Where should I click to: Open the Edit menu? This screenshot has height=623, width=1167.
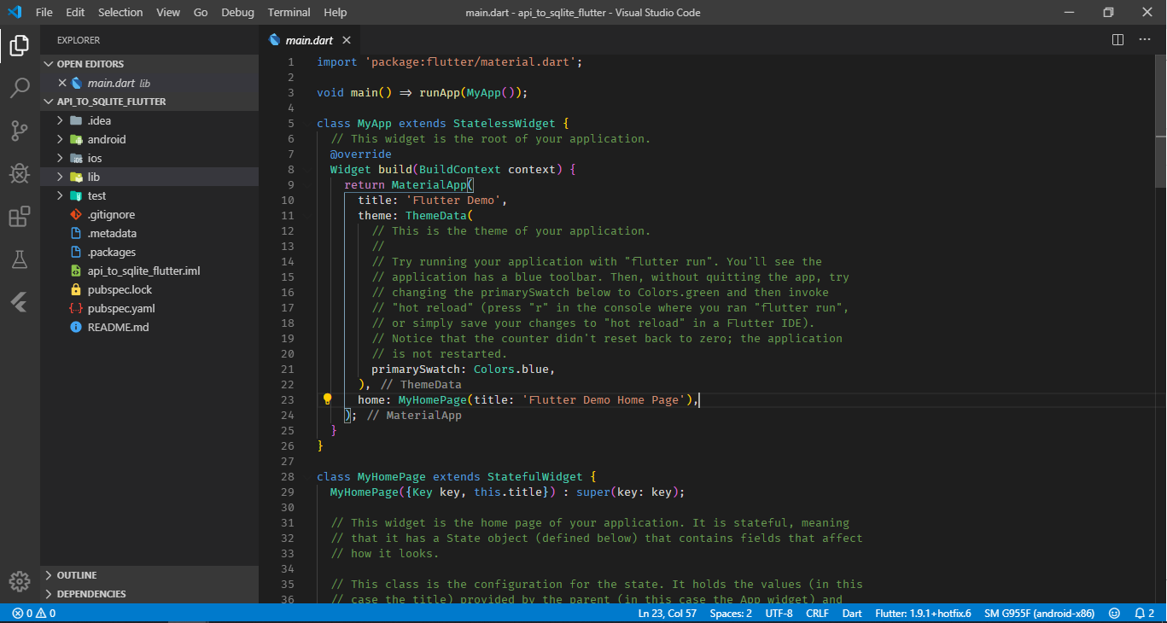pos(75,13)
